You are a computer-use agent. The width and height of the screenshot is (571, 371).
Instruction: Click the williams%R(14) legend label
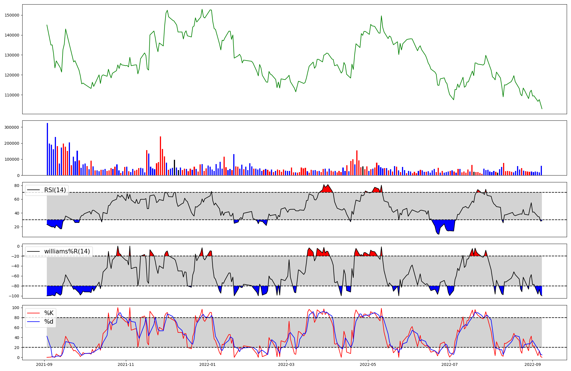(67, 251)
